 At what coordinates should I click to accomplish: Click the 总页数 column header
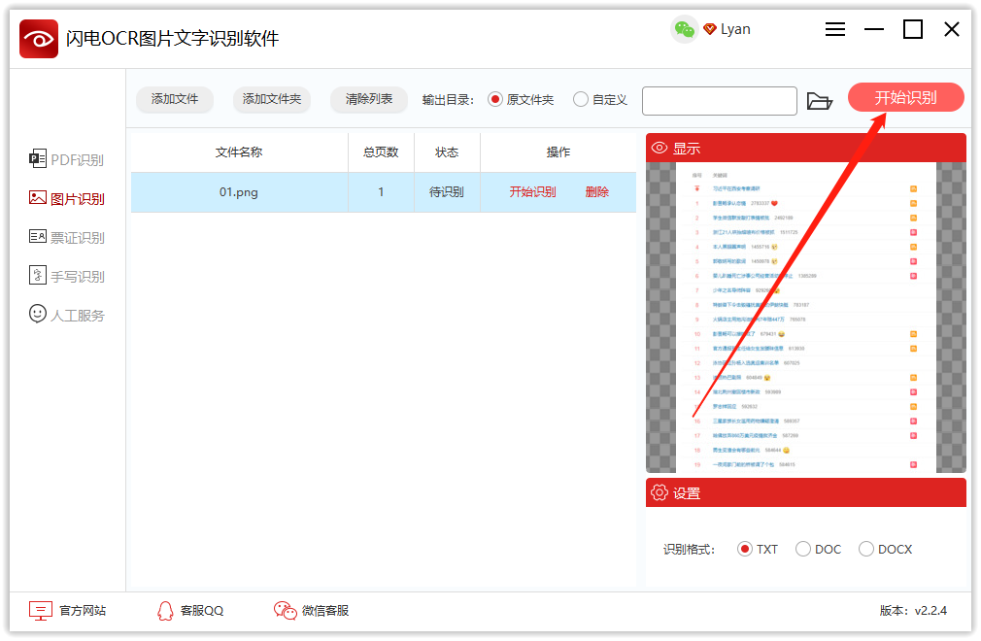pyautogui.click(x=381, y=152)
